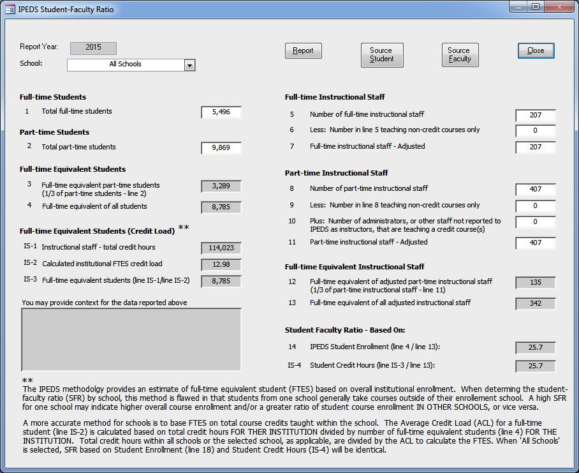Open the School dropdown arrow
Viewport: 579px width, 473px height.
pyautogui.click(x=189, y=65)
